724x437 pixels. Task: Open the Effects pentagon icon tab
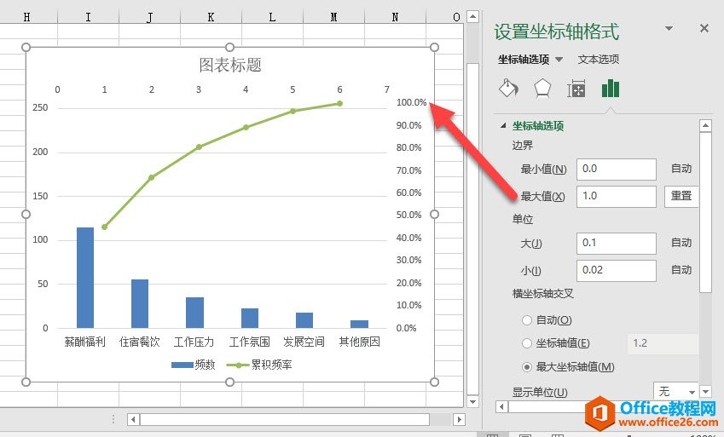542,89
